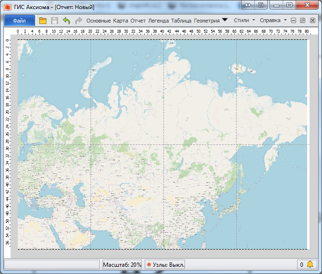The height and width of the screenshot is (274, 322).
Task: Minimize the inner report document window
Action: click(294, 21)
